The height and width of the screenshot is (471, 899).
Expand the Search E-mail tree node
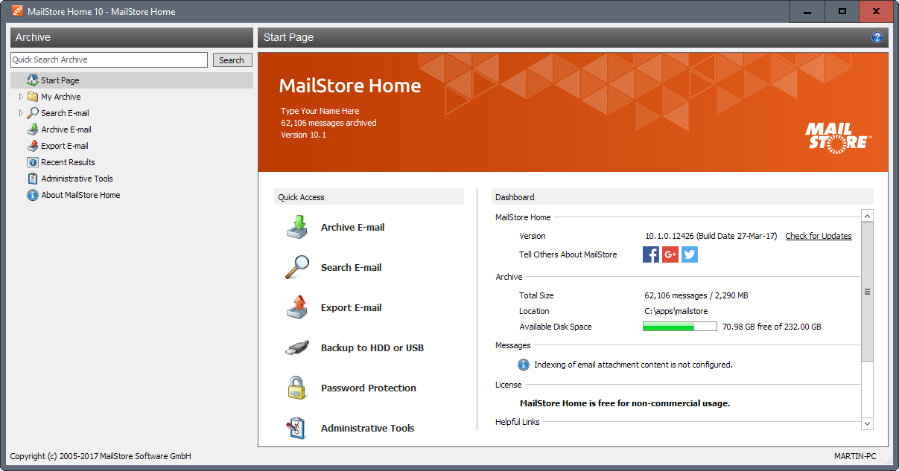click(21, 113)
